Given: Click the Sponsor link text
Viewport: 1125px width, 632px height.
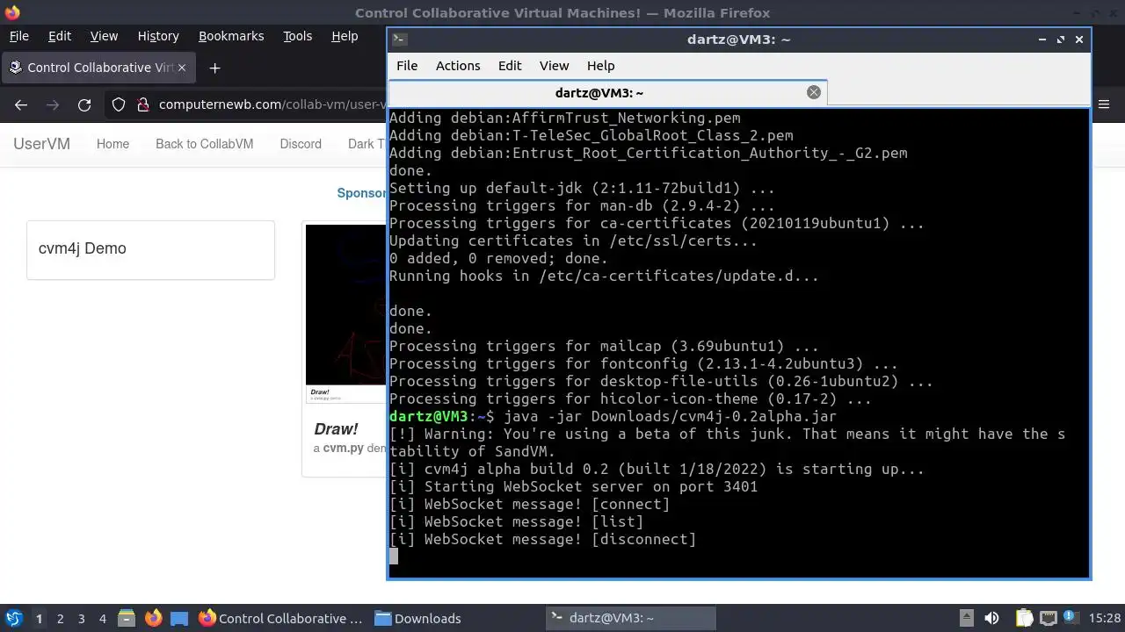Looking at the screenshot, I should (x=361, y=193).
